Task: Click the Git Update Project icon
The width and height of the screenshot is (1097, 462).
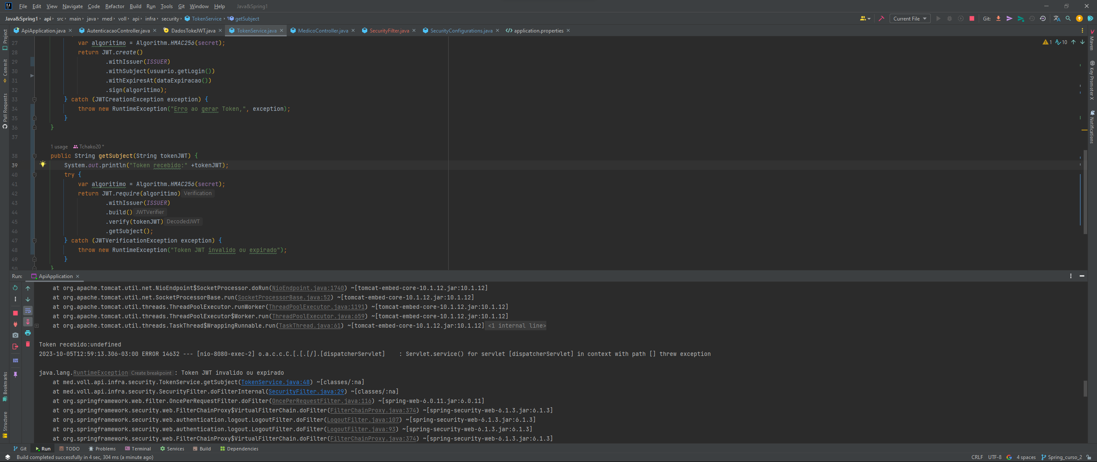Action: point(998,18)
